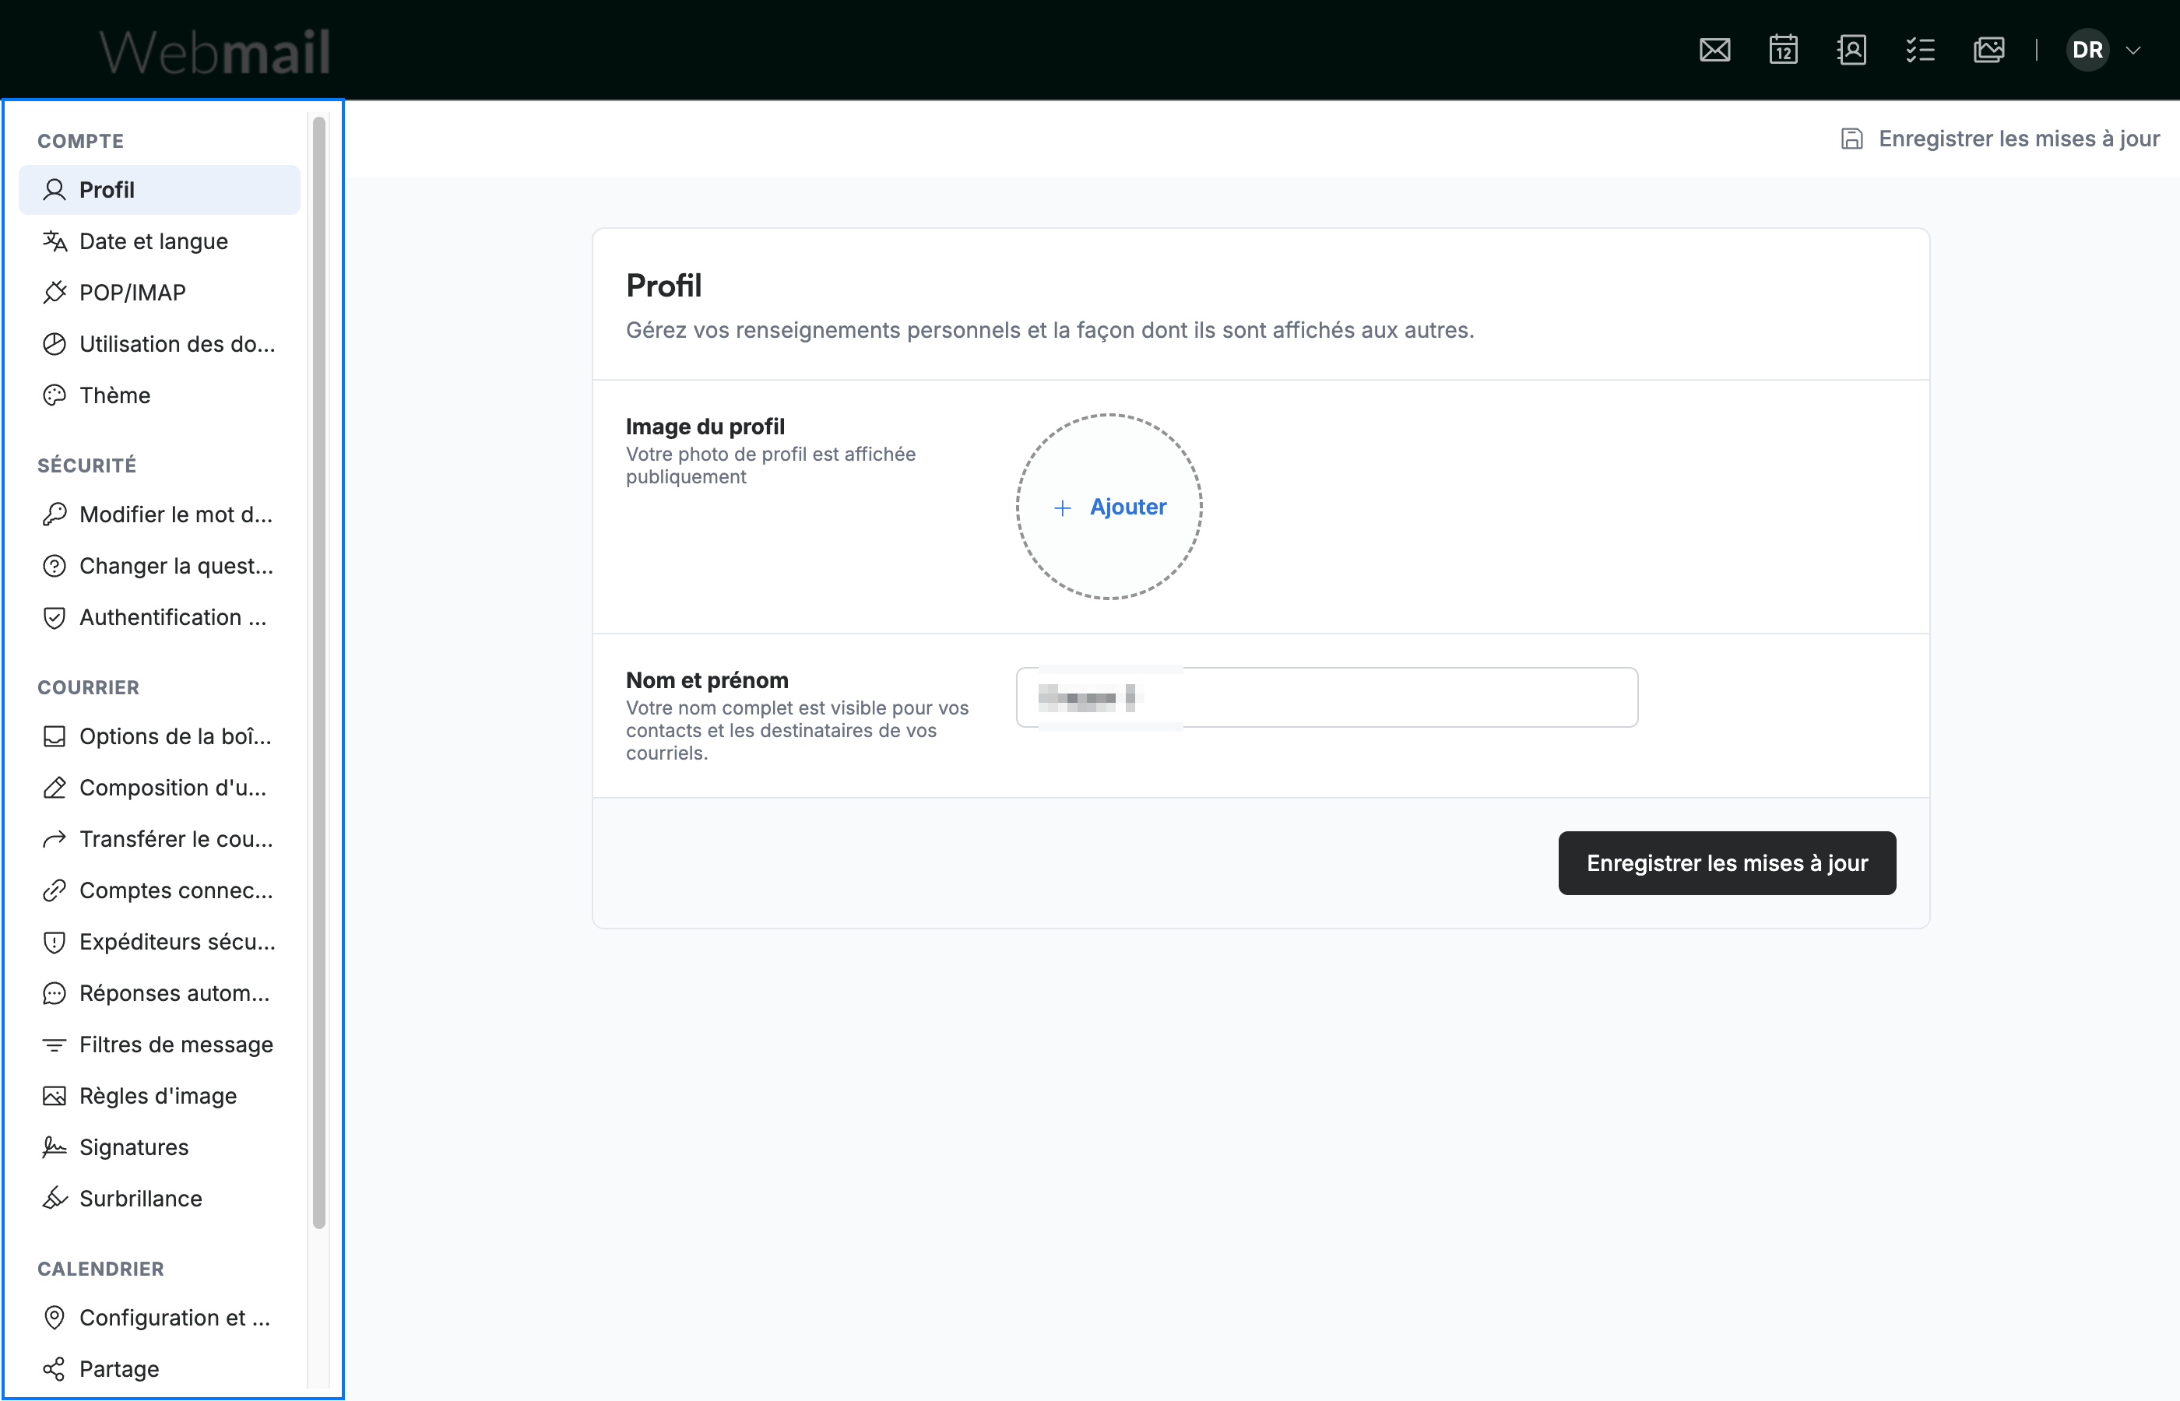Click the sidebar vertical scrollbar

(x=319, y=672)
